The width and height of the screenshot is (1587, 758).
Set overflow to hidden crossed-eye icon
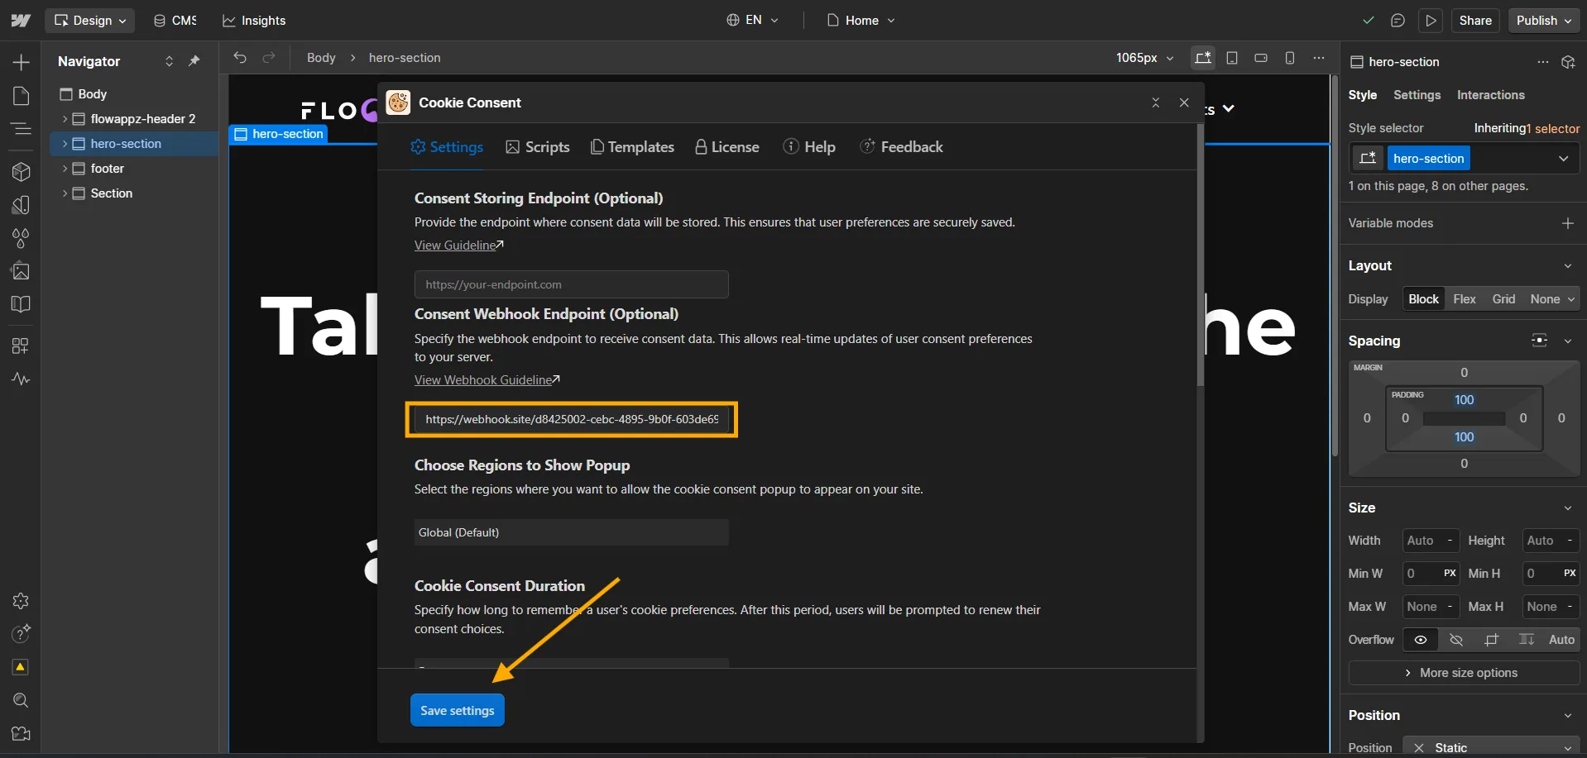(x=1456, y=640)
